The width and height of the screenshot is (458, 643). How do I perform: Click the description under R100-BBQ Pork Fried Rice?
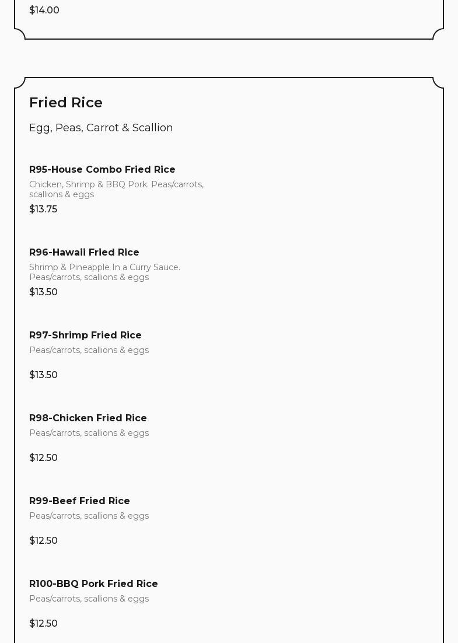pos(89,599)
